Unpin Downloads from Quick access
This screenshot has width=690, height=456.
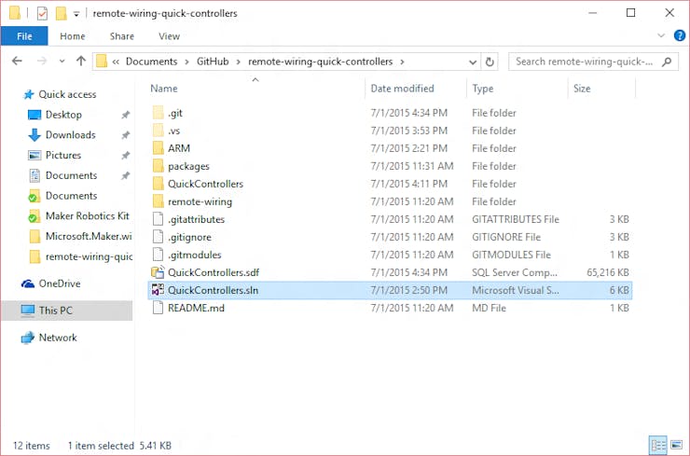[x=126, y=135]
